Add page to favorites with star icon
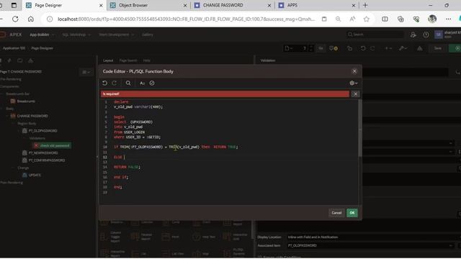461x259 pixels. (x=367, y=19)
